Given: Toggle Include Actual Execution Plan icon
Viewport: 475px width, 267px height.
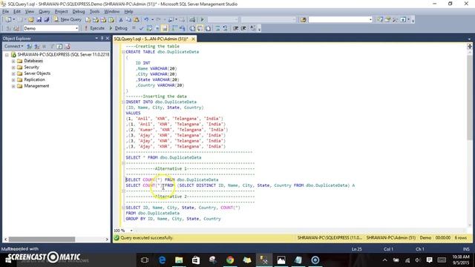Looking at the screenshot, I should [x=175, y=28].
